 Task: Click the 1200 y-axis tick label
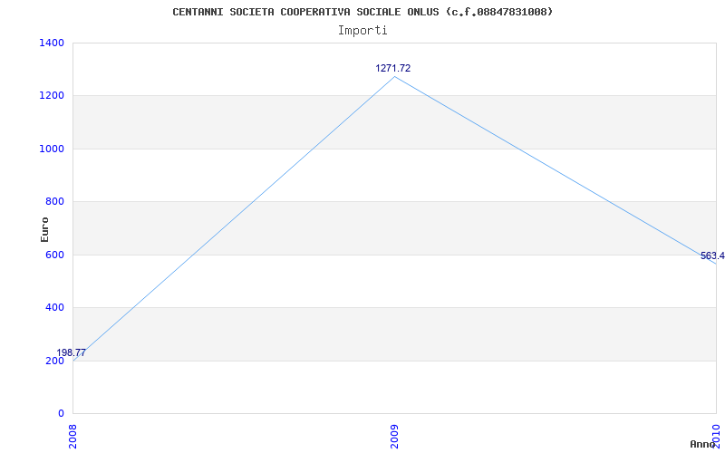click(x=52, y=96)
